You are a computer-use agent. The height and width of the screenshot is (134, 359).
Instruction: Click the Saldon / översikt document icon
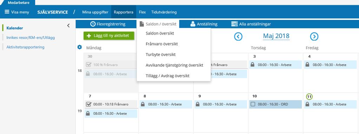[142, 24]
